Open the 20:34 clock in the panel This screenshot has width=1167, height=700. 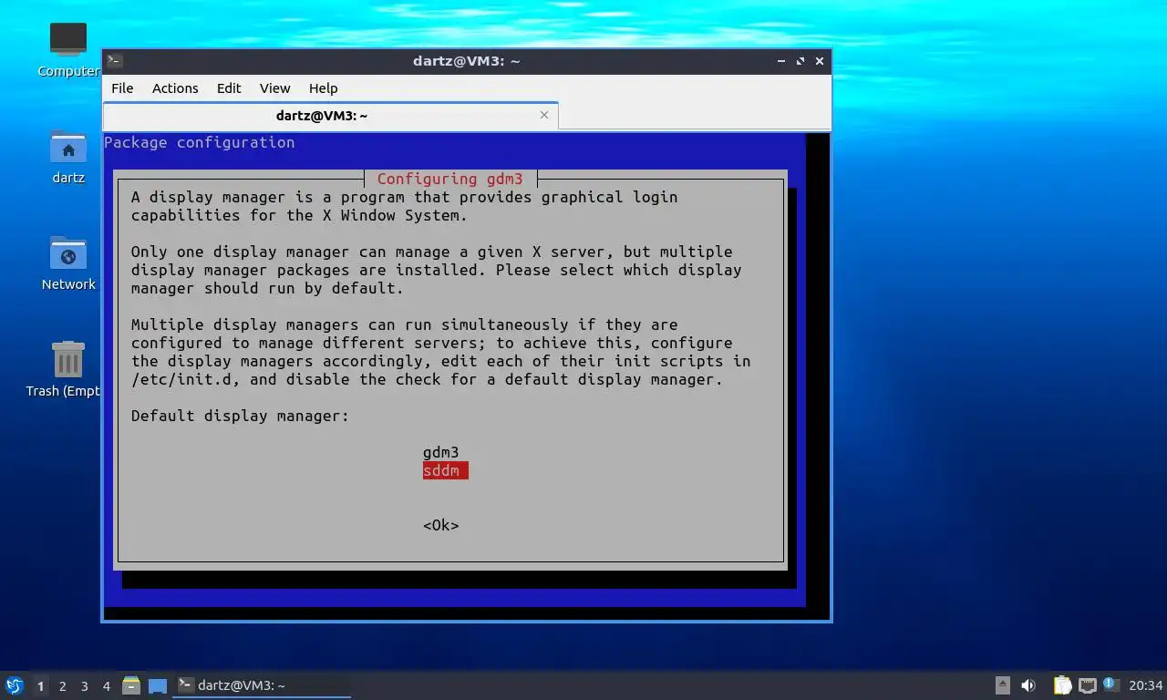1145,685
